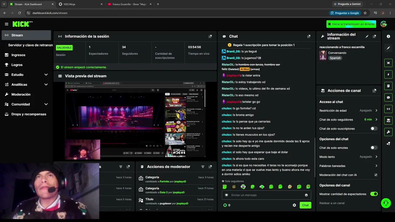Open Modo lento settings
This screenshot has height=222, width=395.
point(348,157)
